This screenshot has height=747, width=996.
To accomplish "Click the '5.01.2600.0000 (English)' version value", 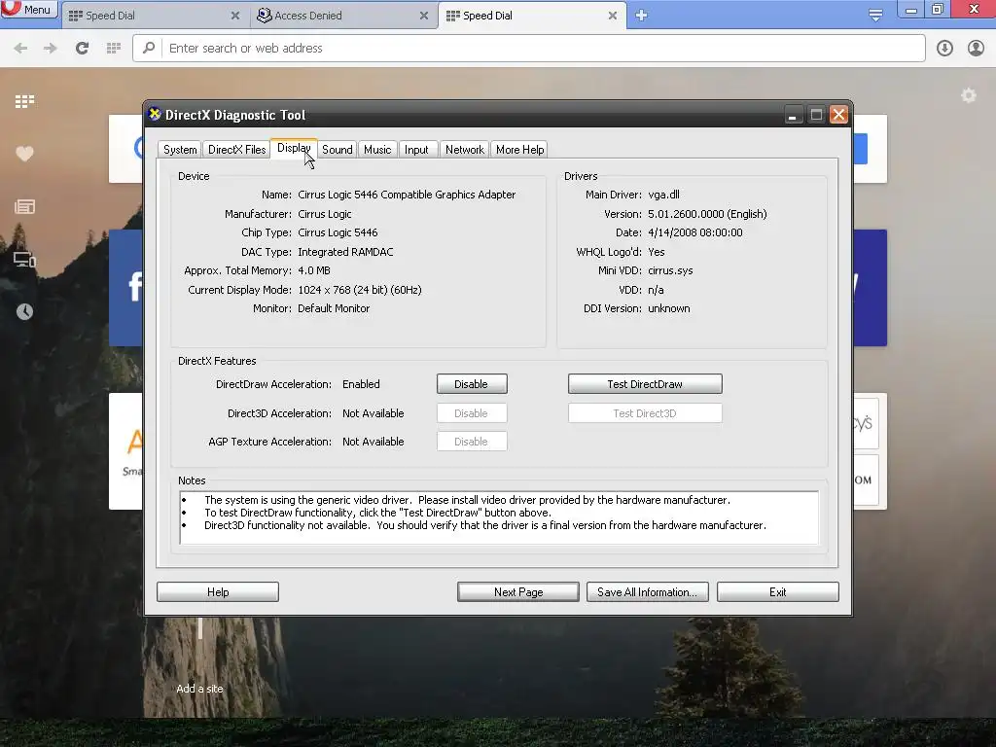I will [x=708, y=214].
